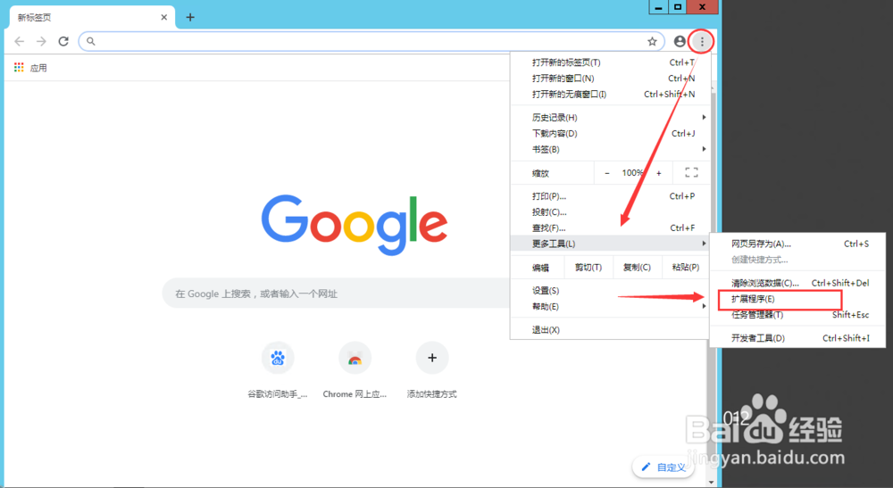
Task: Open the 应用 apps grid shortcut
Action: click(30, 68)
